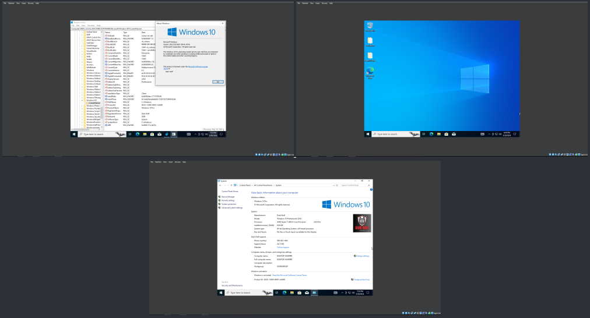Open Task View in Registry Editor VM taskbar
This screenshot has height=318, width=590.
coord(130,134)
